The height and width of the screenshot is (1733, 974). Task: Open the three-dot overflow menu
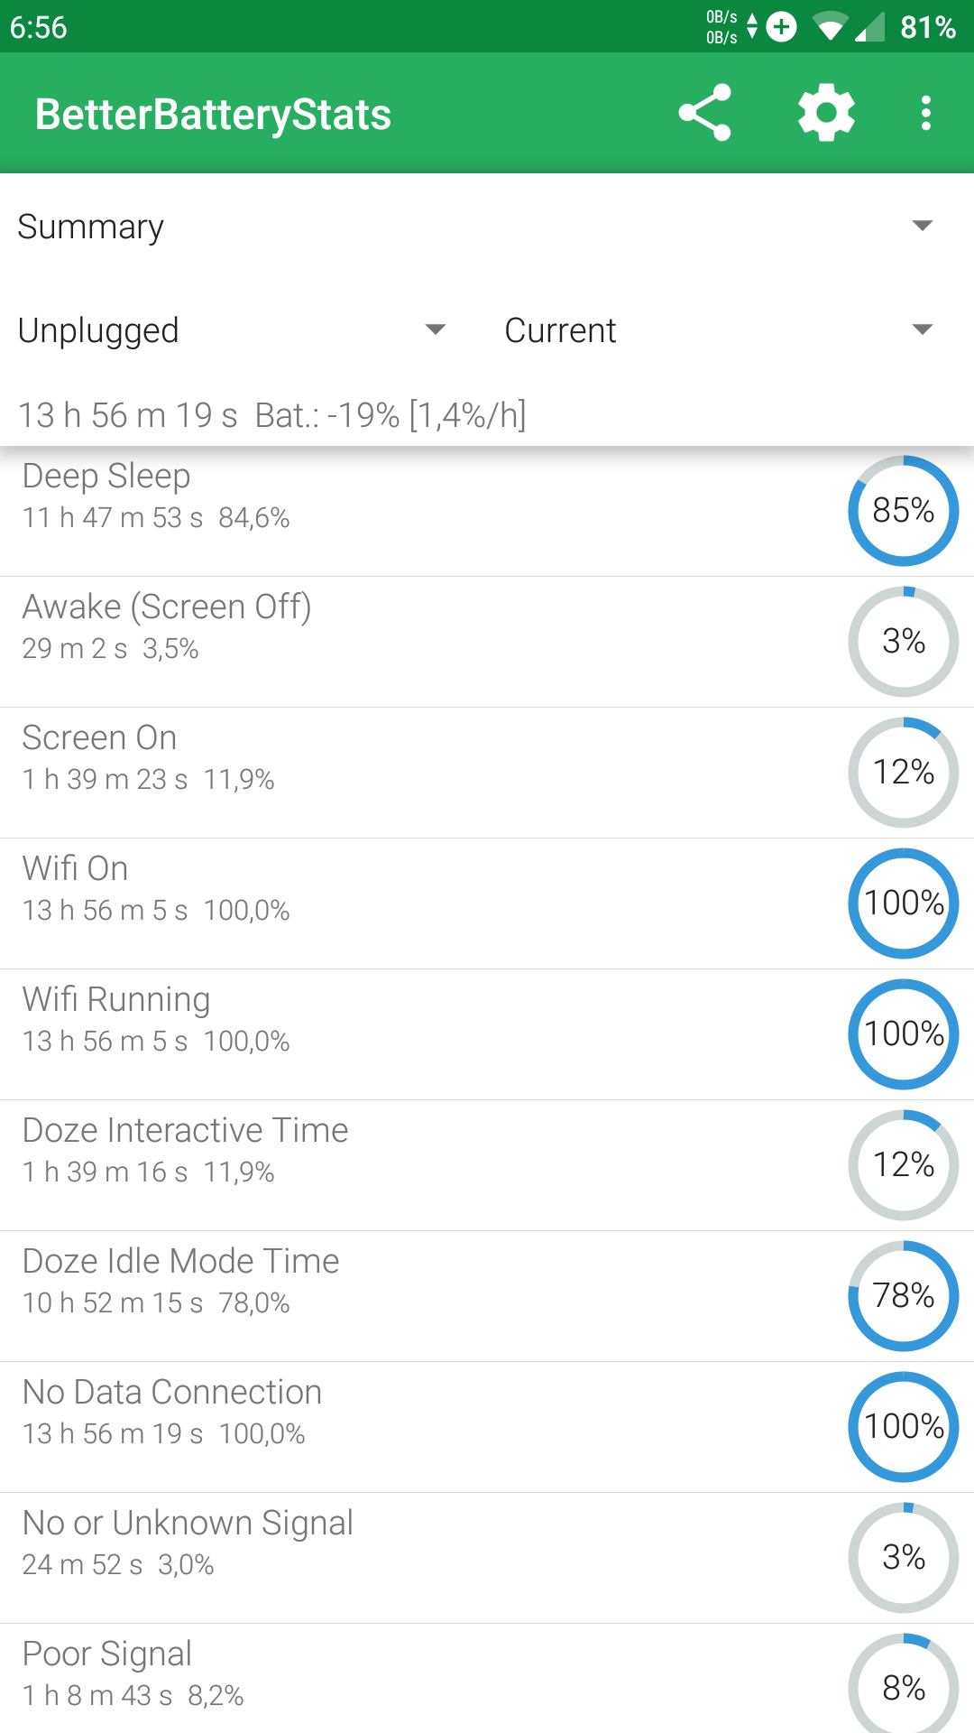[x=925, y=113]
